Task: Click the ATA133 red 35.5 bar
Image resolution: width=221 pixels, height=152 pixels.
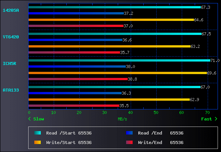Action: coord(74,106)
